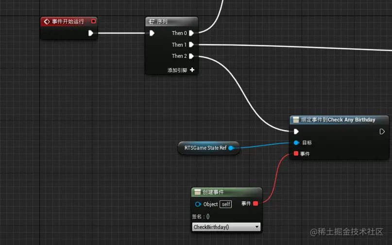This screenshot has width=392, height=245.
Task: Click the red 事件 input pin on bind node
Action: pyautogui.click(x=296, y=154)
